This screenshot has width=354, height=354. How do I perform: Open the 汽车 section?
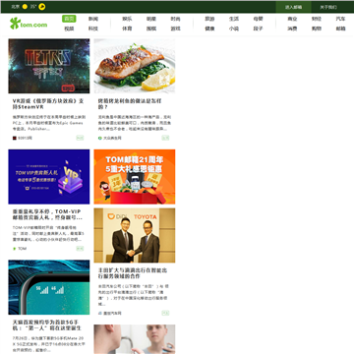[340, 19]
